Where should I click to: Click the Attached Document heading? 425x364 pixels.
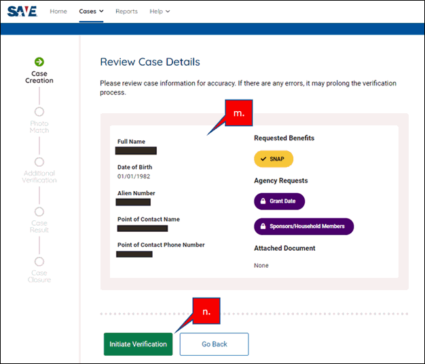(284, 248)
